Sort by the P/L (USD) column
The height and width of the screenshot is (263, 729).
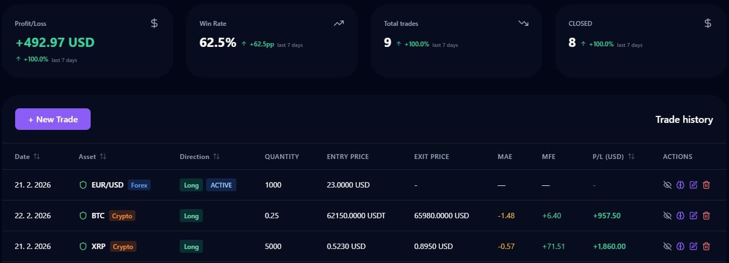click(613, 156)
